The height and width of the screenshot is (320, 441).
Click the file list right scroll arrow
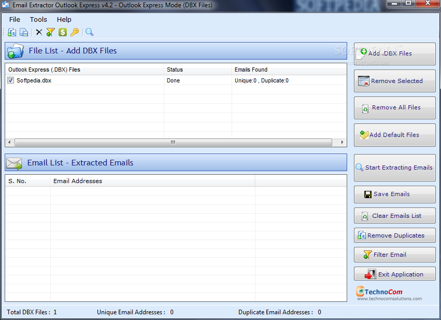pyautogui.click(x=342, y=142)
